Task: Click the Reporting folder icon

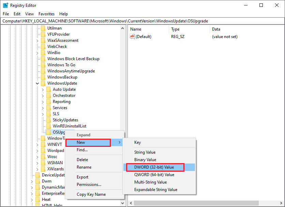Action: pos(48,102)
